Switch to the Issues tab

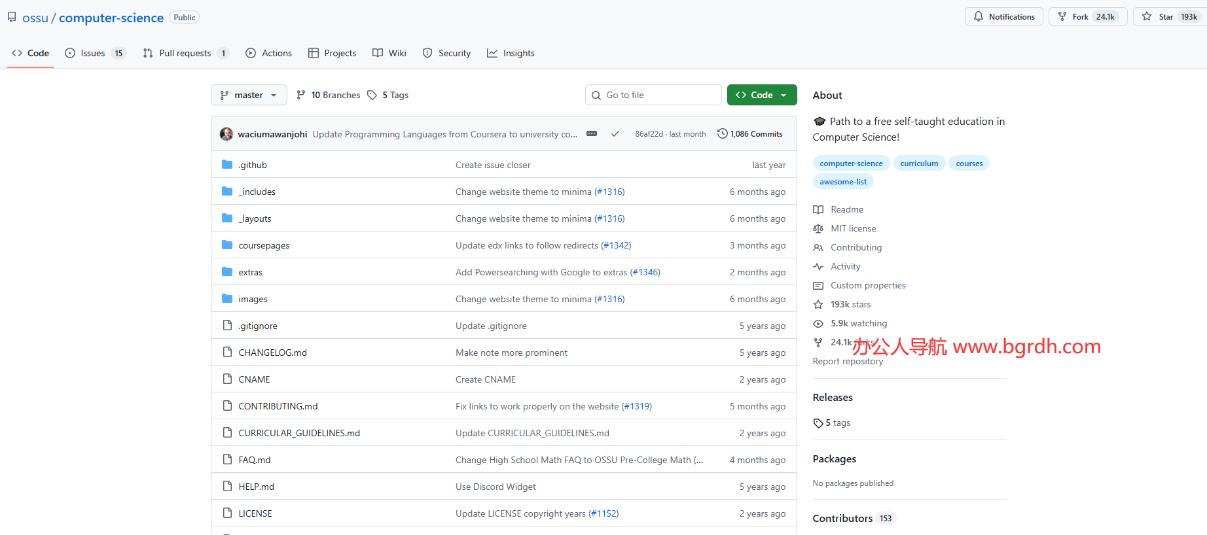click(94, 53)
